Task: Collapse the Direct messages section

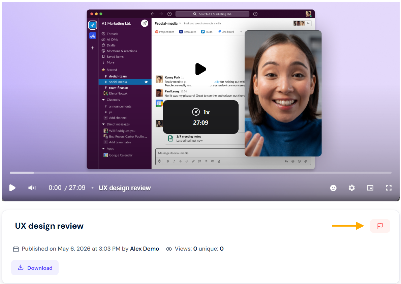Action: coord(103,124)
